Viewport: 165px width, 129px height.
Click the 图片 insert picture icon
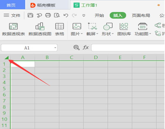tap(77, 26)
